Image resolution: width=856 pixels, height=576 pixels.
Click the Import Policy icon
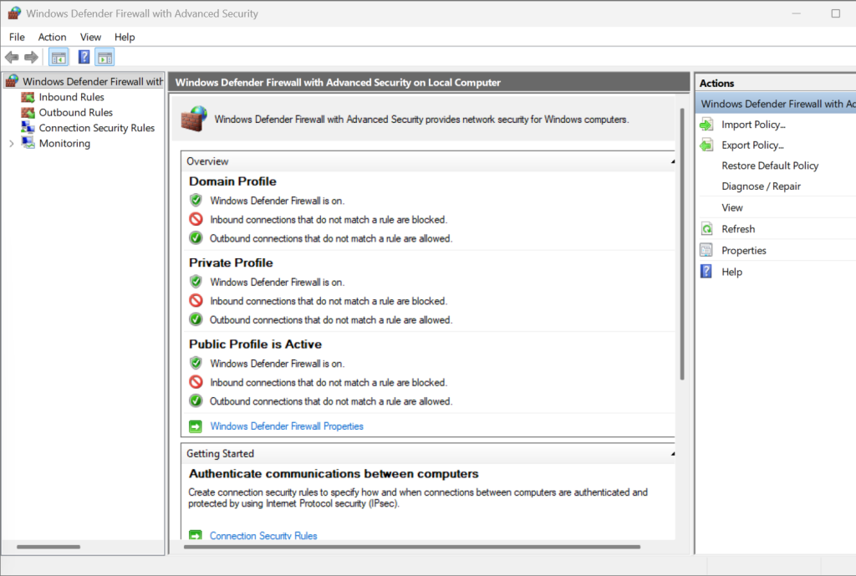coord(706,125)
